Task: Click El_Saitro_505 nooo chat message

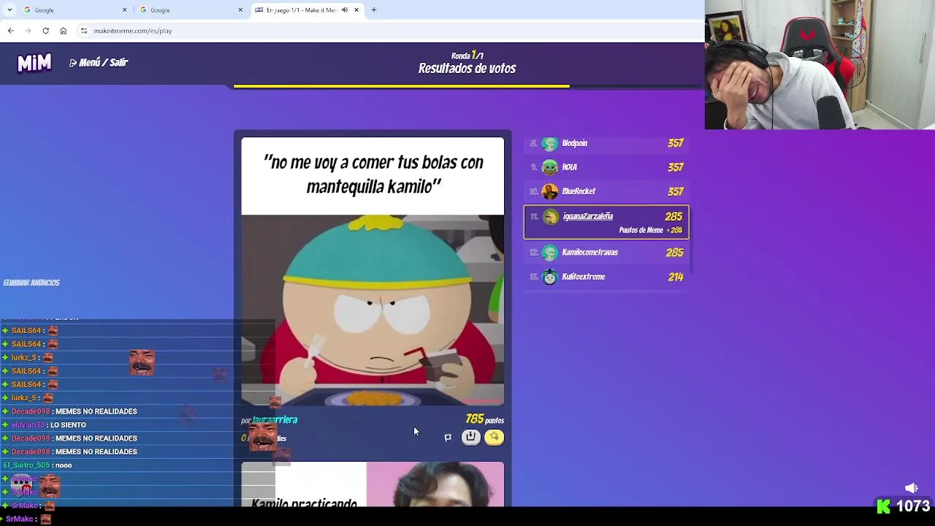Action: coord(38,465)
